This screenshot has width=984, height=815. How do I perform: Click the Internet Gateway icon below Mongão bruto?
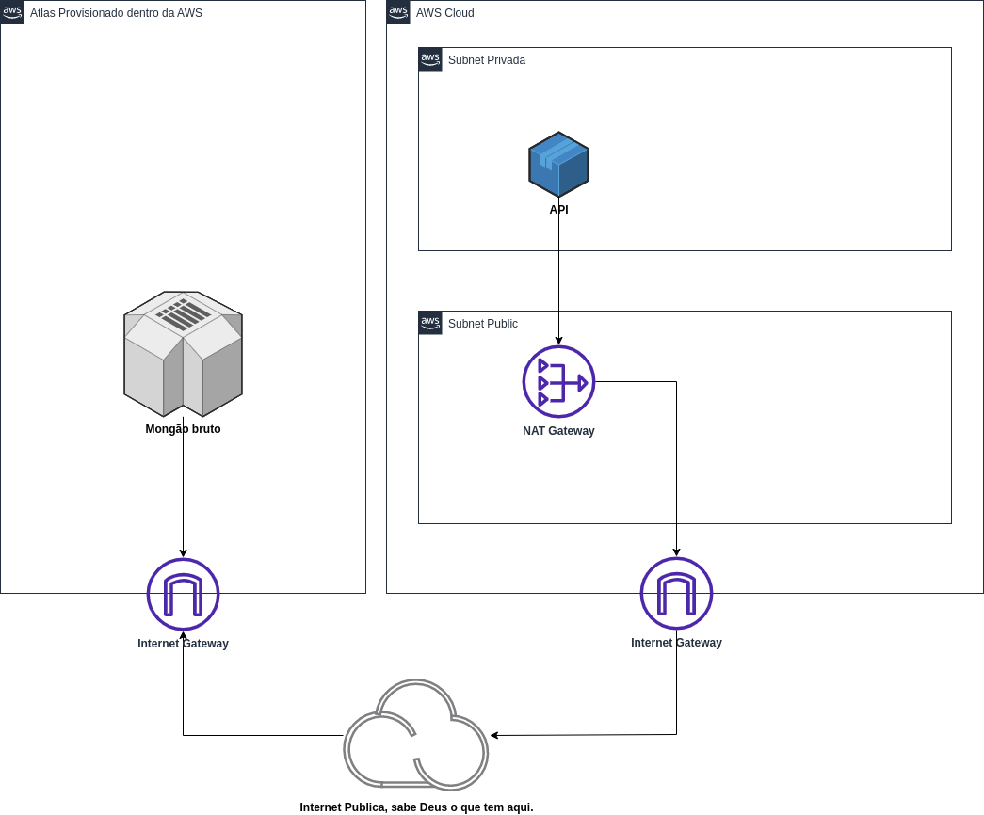[183, 594]
